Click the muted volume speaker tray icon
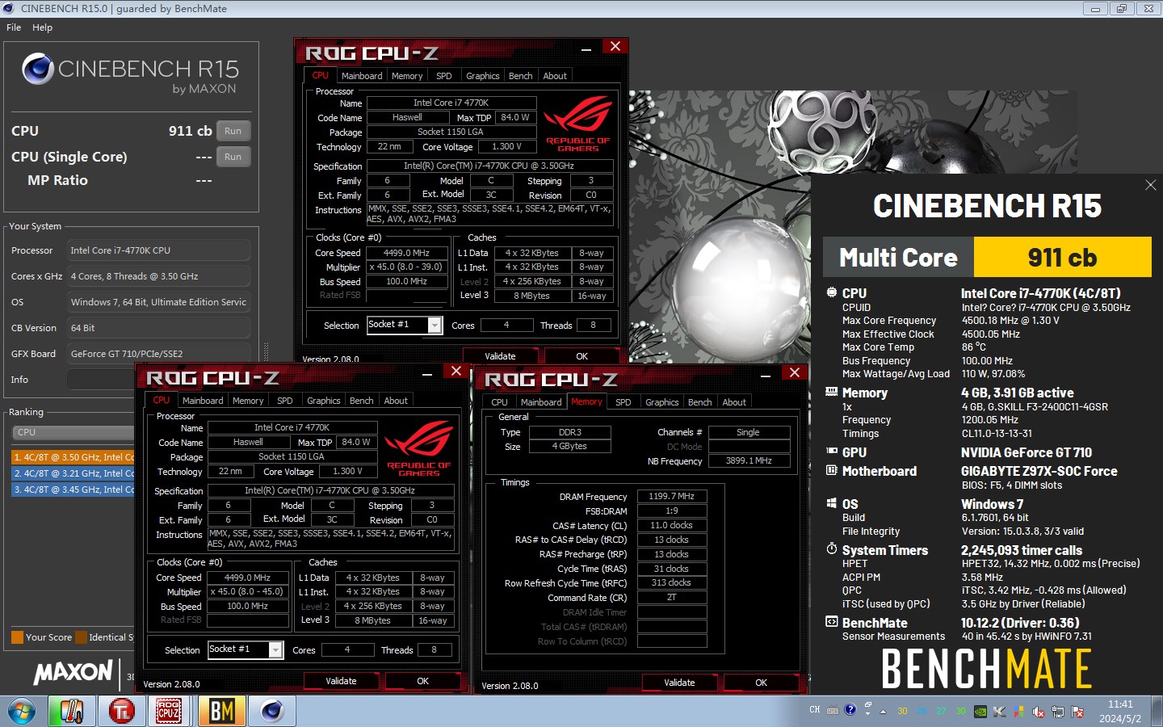 tap(1039, 712)
